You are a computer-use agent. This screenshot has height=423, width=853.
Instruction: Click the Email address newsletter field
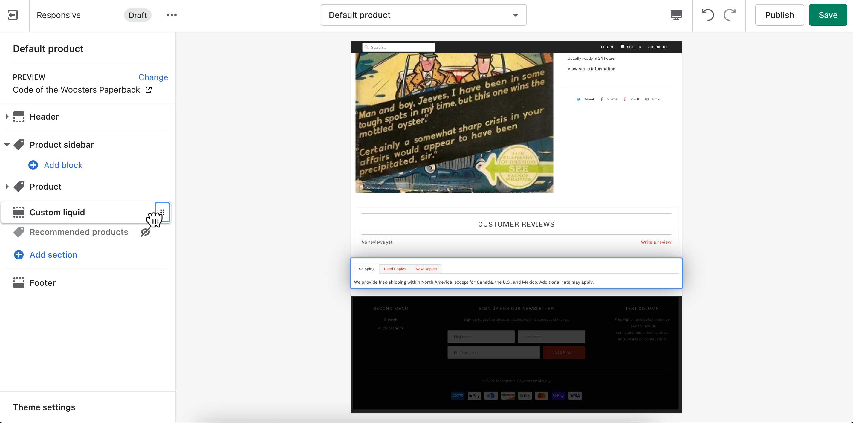click(x=493, y=352)
